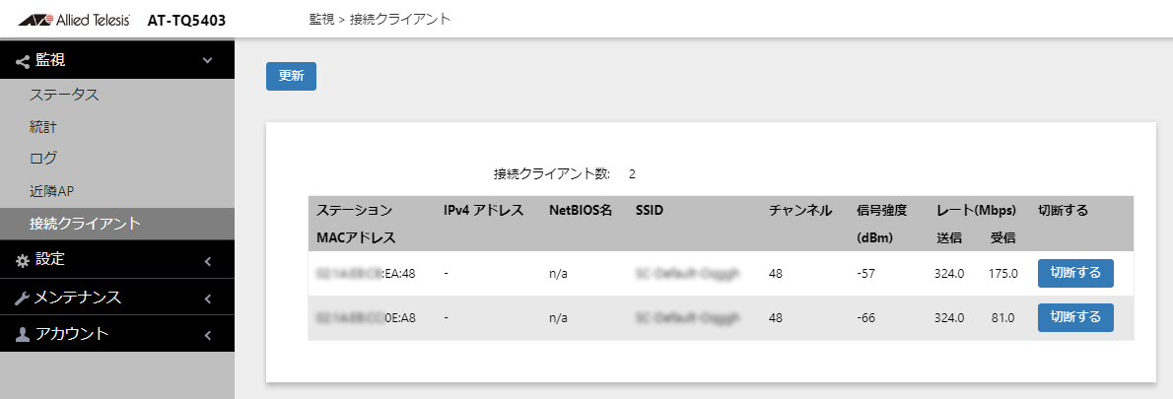Click the person icon beside アカウント
Image resolution: width=1173 pixels, height=399 pixels.
(22, 335)
